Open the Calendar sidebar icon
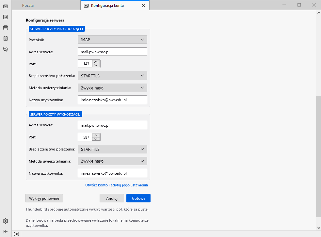This screenshot has height=237, width=321. click(x=6, y=28)
